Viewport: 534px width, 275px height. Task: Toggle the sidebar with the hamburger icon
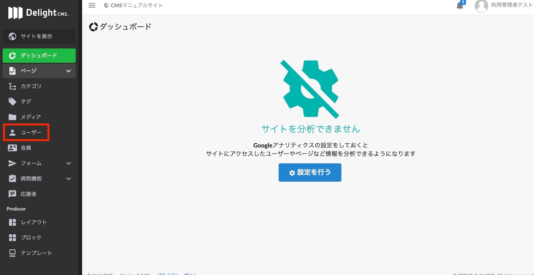tap(92, 5)
